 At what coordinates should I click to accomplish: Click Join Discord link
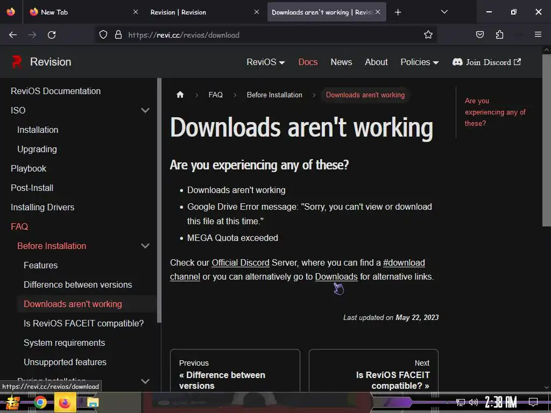point(486,62)
